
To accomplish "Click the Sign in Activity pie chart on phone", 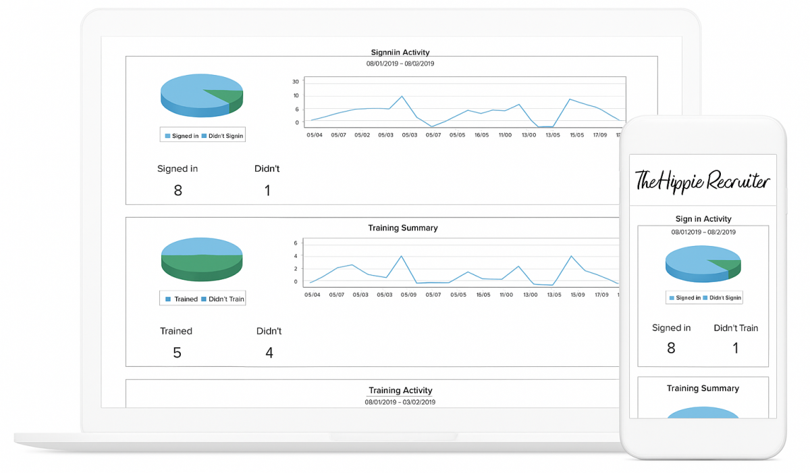I will point(703,264).
